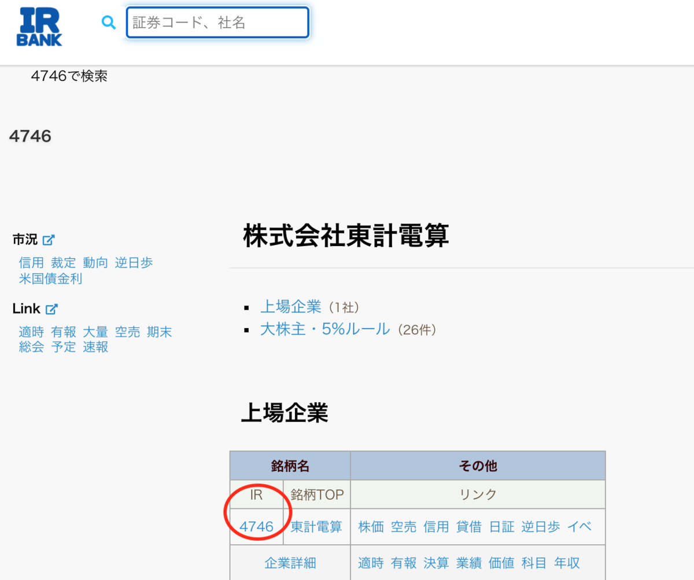The width and height of the screenshot is (694, 580).
Task: Open 空売 in the Link sidebar section
Action: pyautogui.click(x=127, y=332)
